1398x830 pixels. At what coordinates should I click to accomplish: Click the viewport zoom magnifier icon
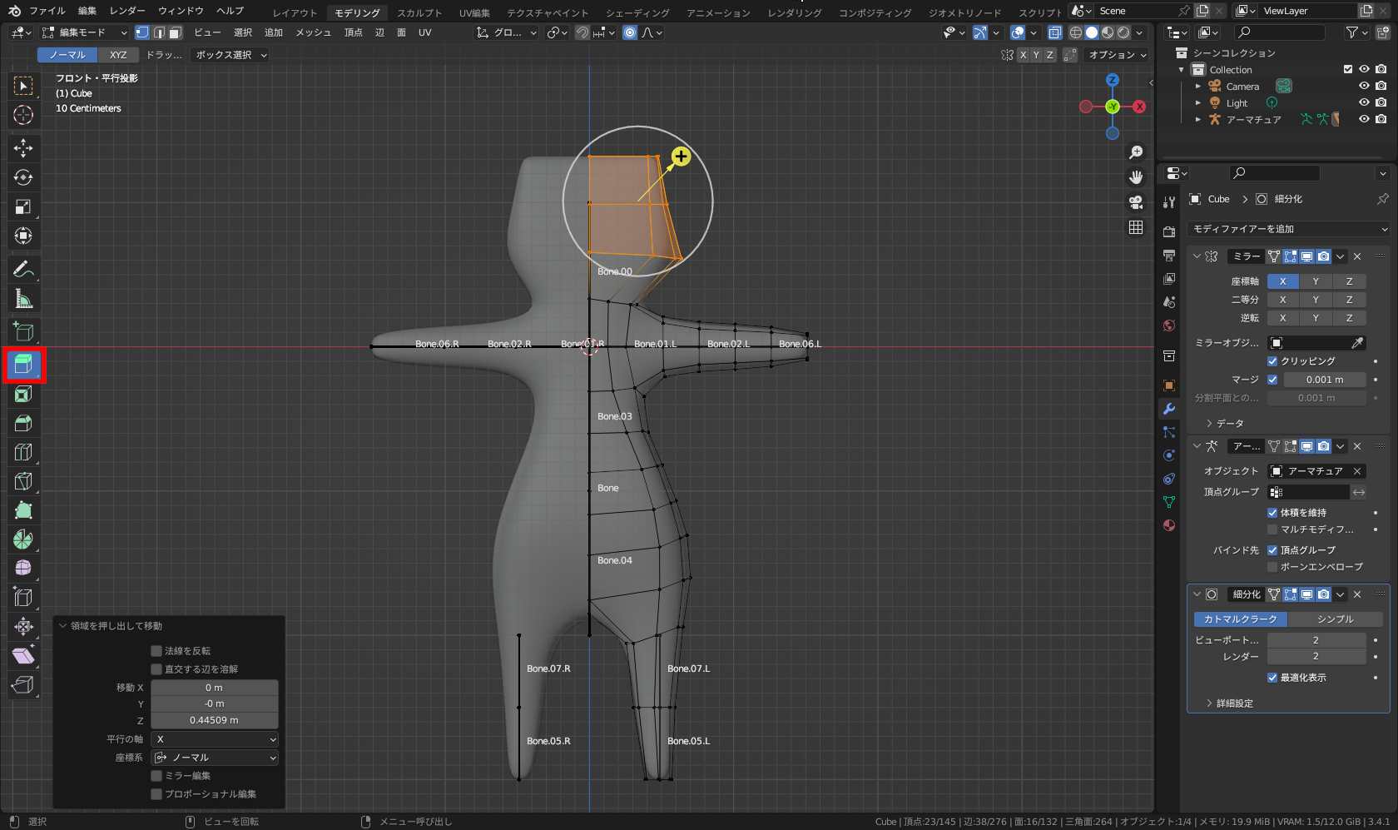(x=1136, y=152)
